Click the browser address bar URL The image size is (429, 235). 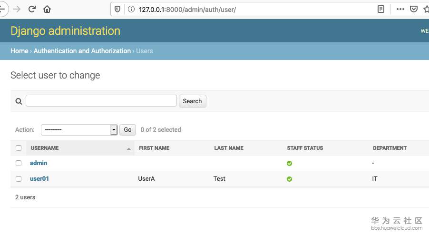click(187, 10)
